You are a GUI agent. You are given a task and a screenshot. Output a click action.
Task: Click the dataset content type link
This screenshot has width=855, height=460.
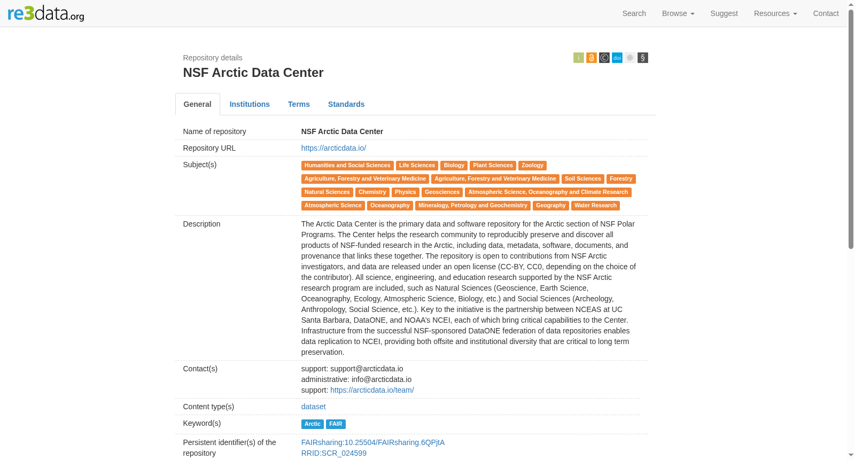click(x=313, y=407)
